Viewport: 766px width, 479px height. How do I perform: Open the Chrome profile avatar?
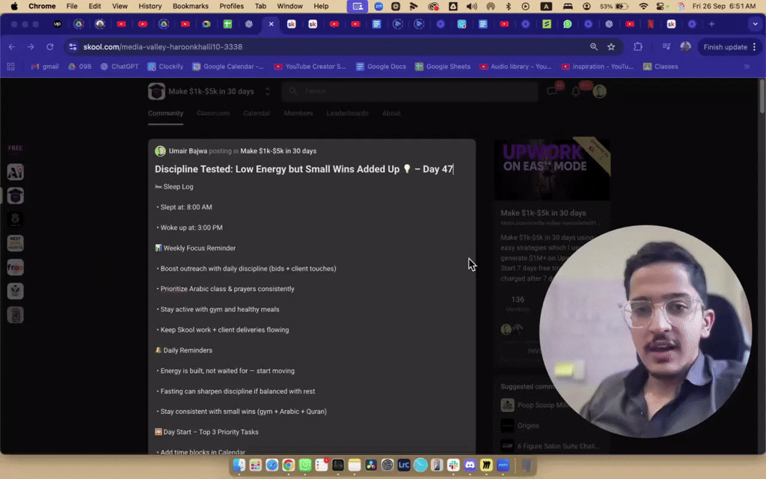click(x=685, y=47)
